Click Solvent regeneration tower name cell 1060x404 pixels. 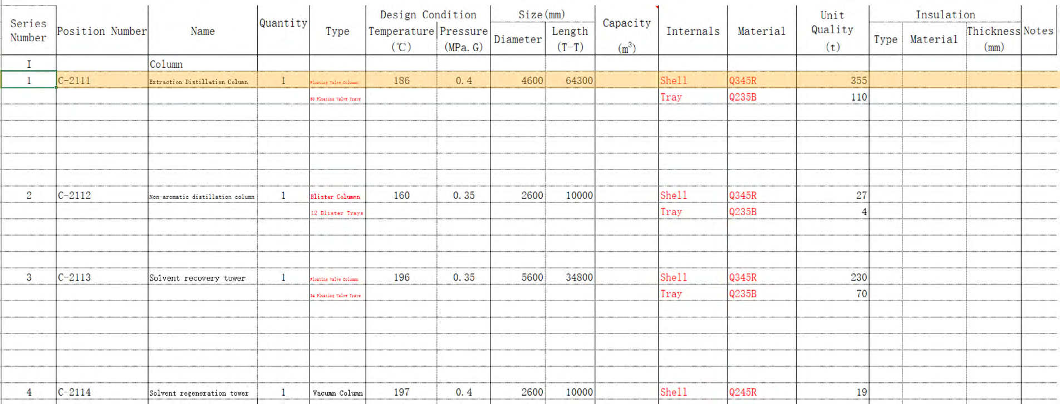point(203,392)
